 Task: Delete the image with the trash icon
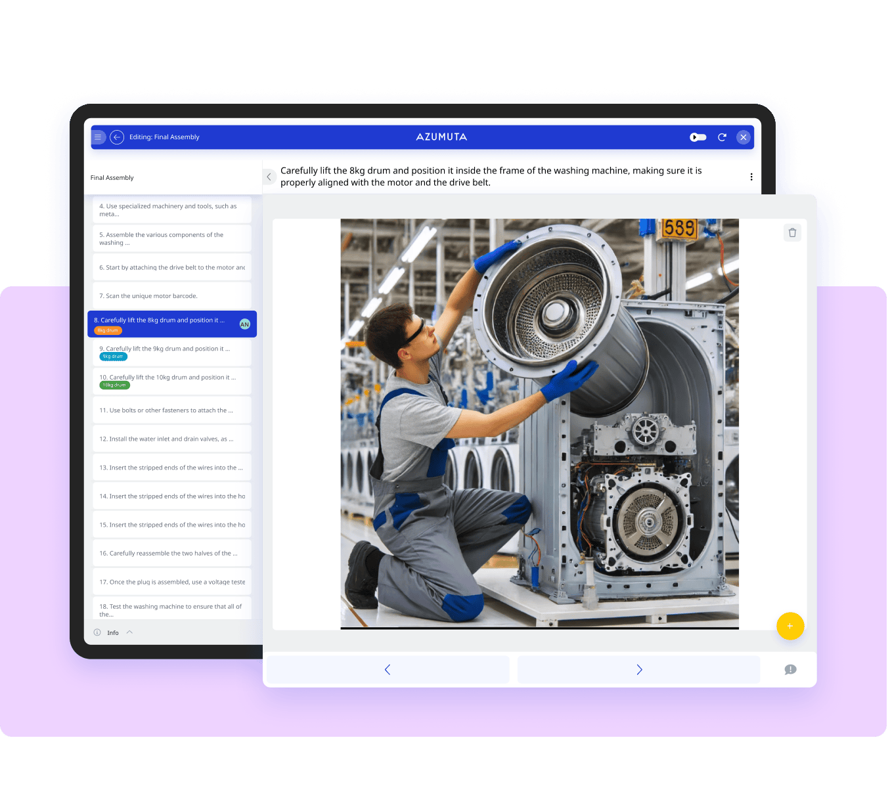[792, 232]
